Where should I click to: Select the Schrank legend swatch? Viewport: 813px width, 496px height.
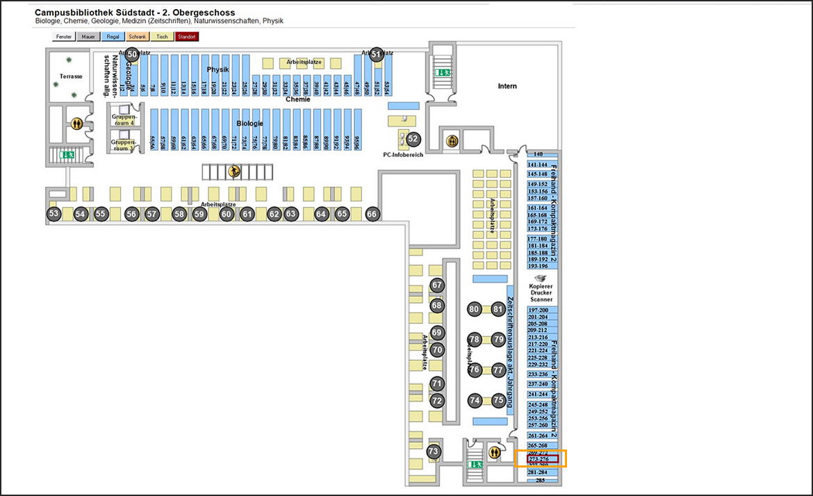(138, 37)
